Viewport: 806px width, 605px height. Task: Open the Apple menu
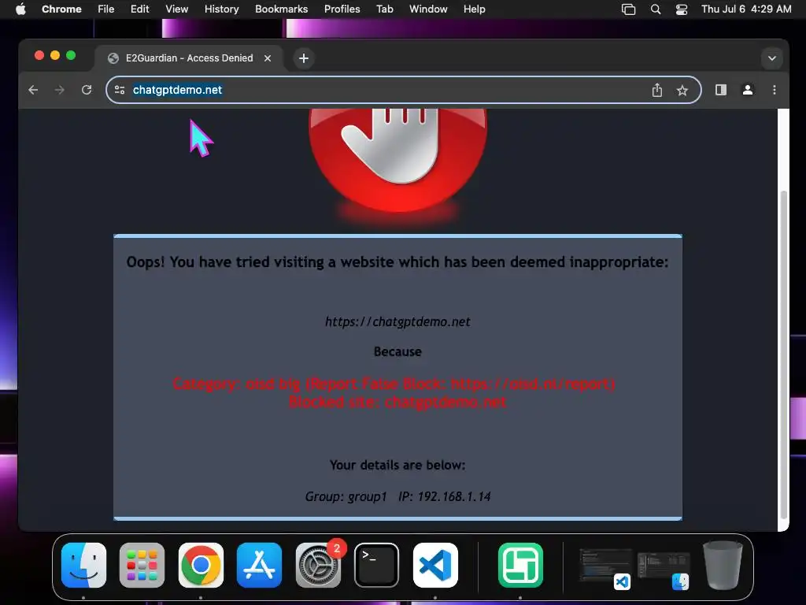coord(20,9)
